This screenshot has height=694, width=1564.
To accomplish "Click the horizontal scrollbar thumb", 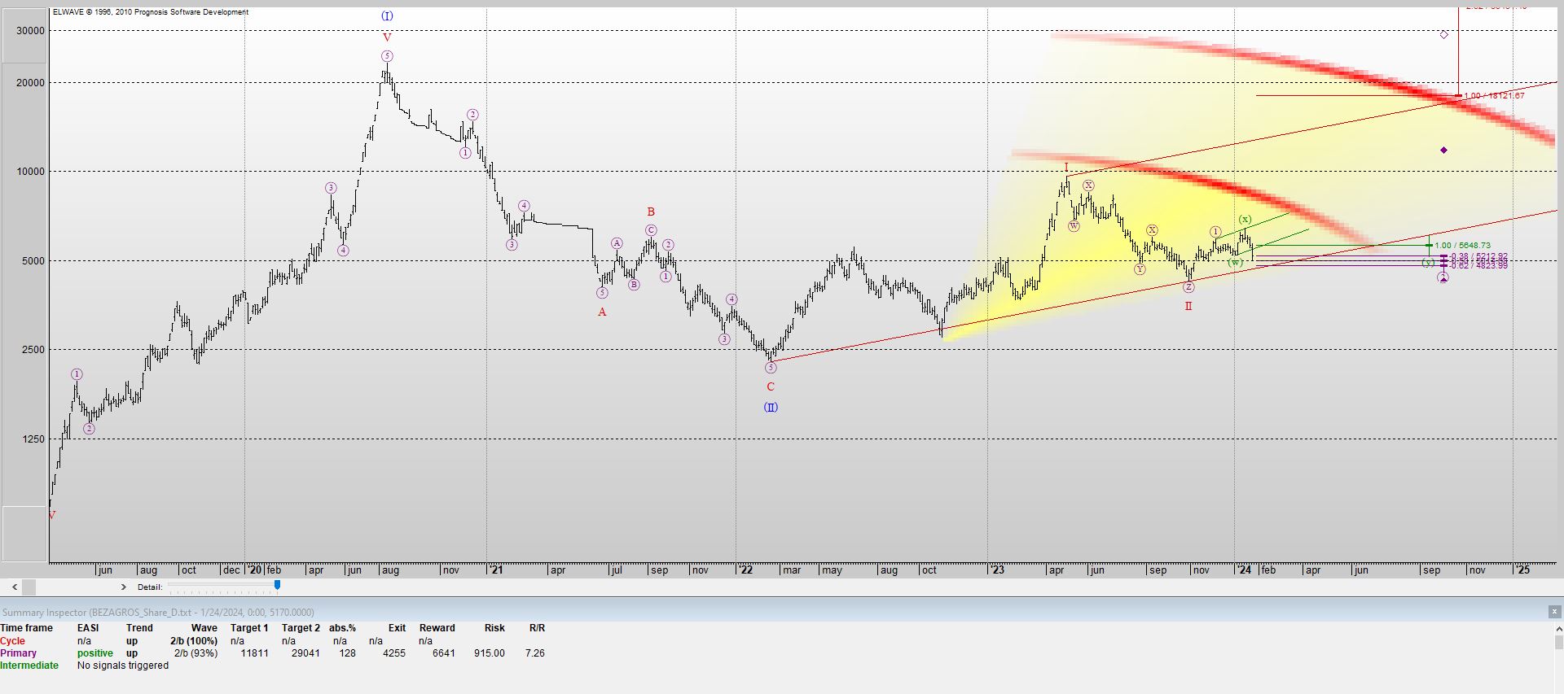I will pos(29,587).
